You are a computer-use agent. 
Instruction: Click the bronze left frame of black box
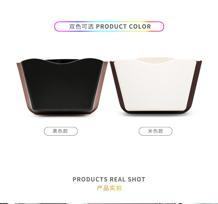(x=24, y=86)
